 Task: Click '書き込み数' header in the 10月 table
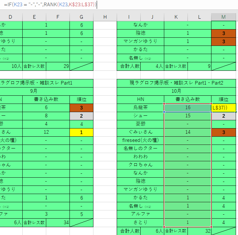tap(188, 99)
